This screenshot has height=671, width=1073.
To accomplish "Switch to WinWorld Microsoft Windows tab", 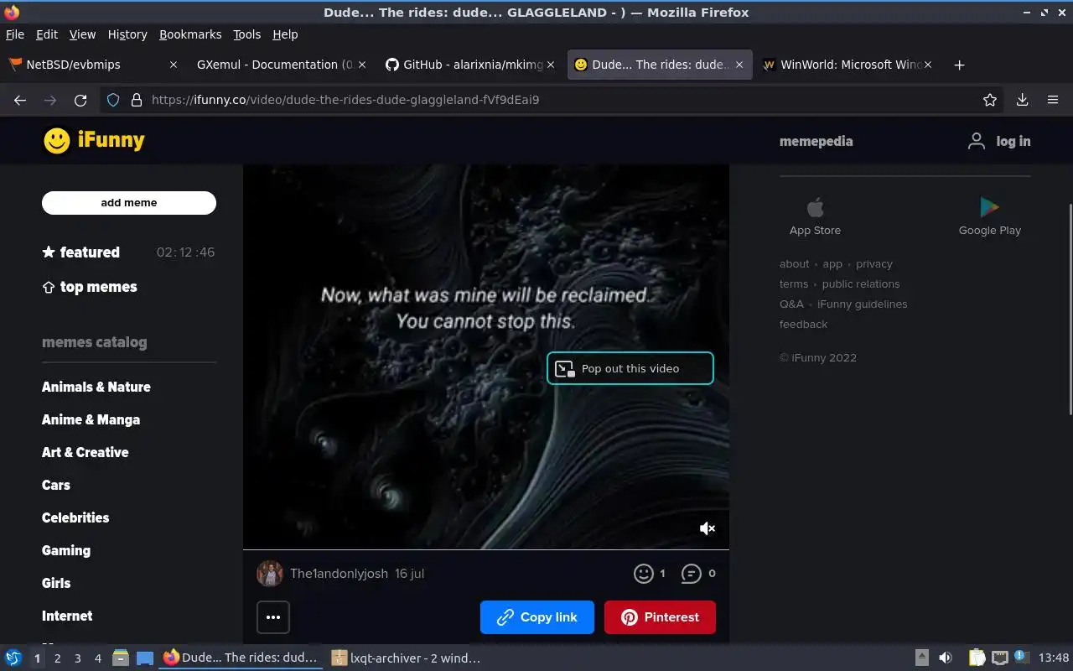I will pos(850,65).
